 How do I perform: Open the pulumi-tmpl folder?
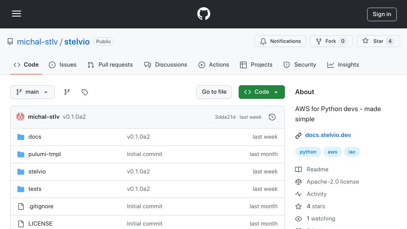[x=45, y=154]
